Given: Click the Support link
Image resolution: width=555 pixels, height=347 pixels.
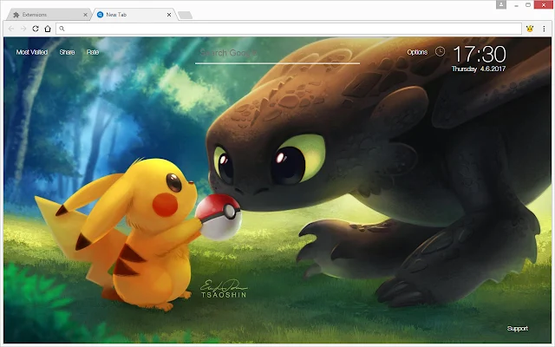Looking at the screenshot, I should pyautogui.click(x=517, y=328).
